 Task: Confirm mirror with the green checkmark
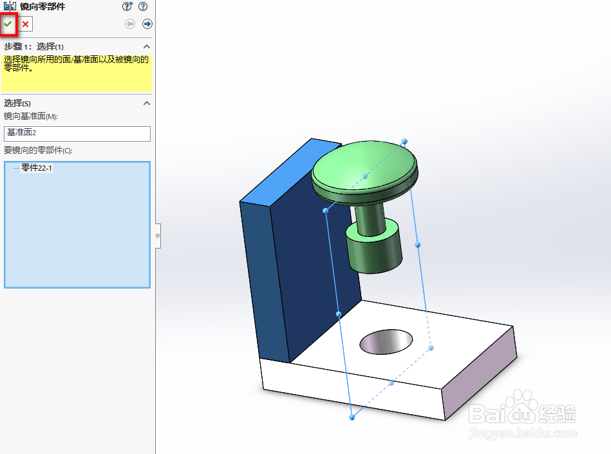(x=8, y=24)
